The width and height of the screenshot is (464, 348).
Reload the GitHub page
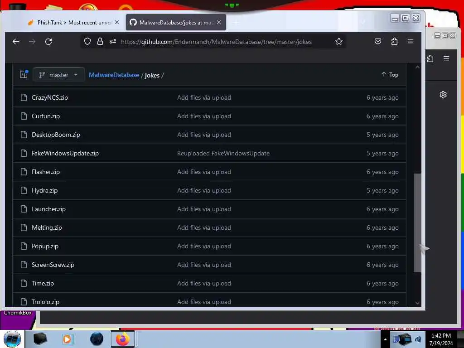tap(48, 42)
